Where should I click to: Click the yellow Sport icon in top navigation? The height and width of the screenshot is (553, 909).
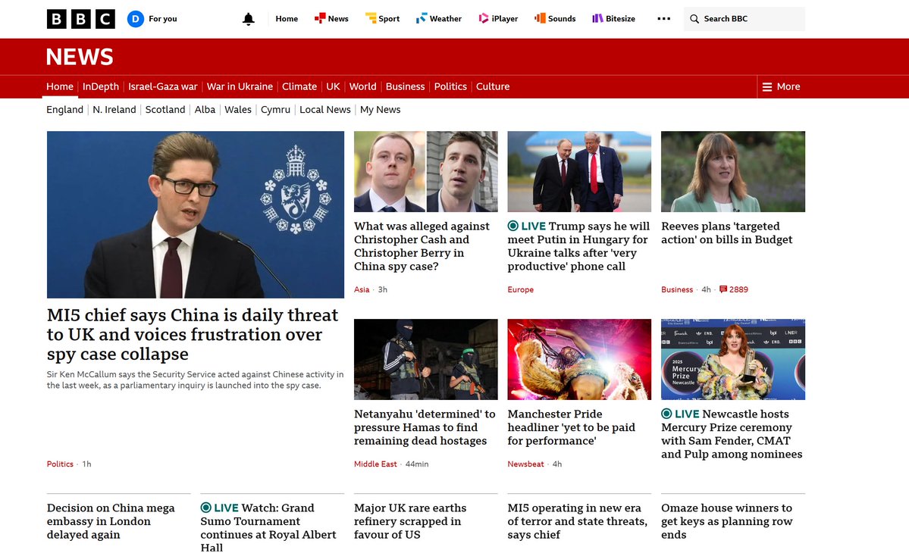coord(371,18)
